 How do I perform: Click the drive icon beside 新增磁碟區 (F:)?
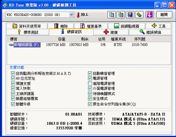point(11,45)
